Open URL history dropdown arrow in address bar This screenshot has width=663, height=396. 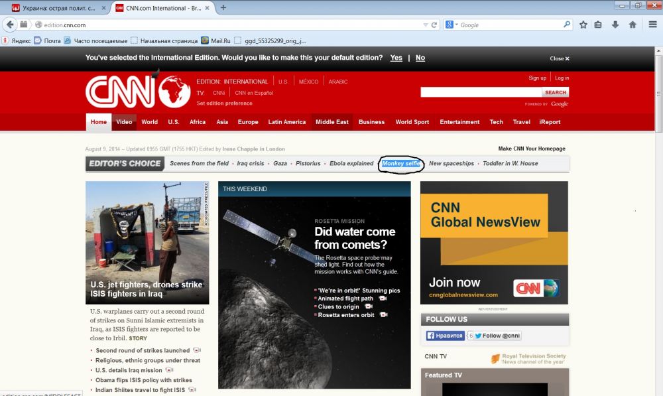(426, 25)
